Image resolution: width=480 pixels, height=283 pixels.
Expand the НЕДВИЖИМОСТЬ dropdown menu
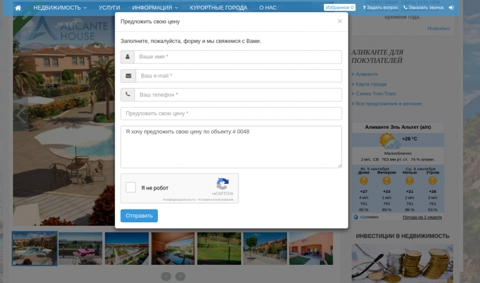pos(60,8)
